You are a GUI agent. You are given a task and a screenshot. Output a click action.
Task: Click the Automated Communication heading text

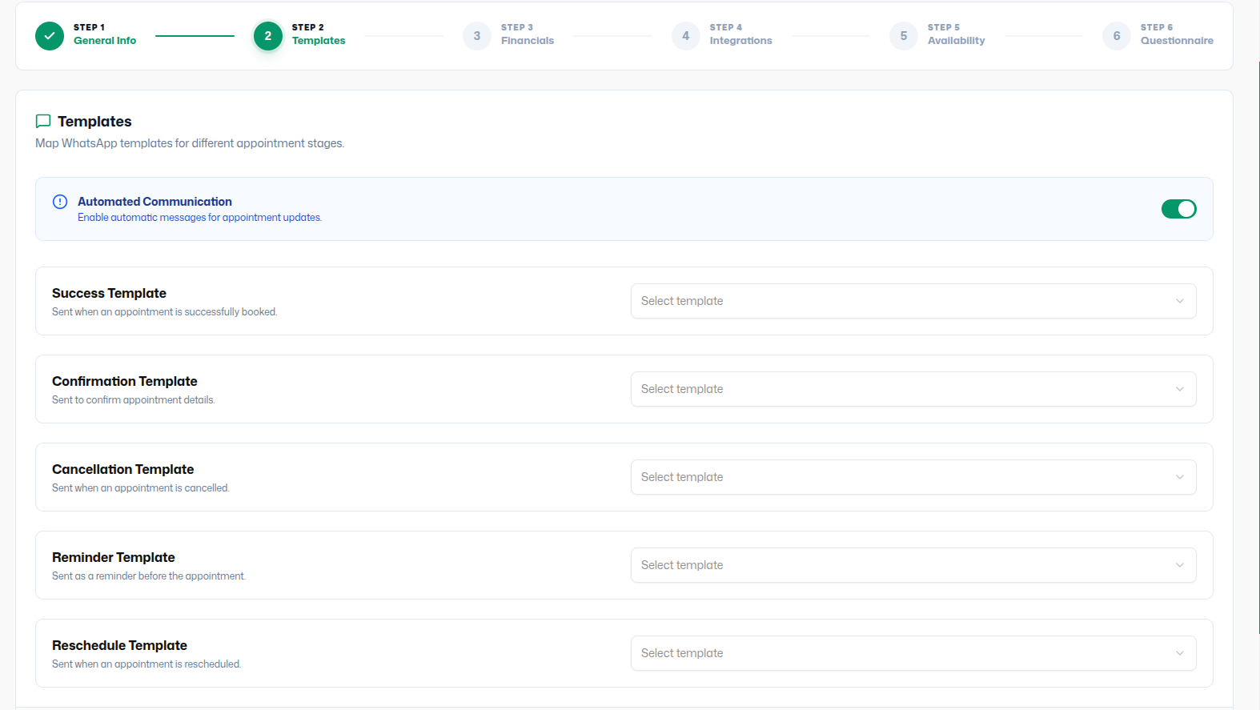click(x=154, y=202)
